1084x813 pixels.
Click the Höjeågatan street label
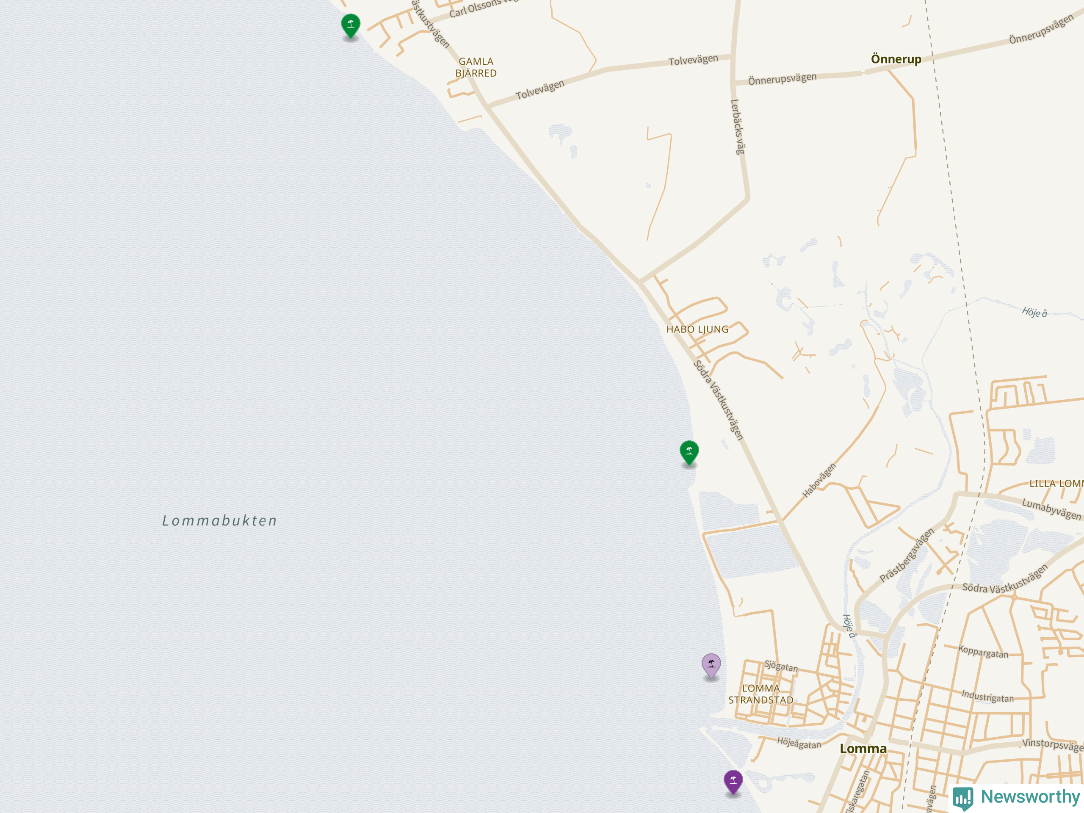[x=799, y=743]
